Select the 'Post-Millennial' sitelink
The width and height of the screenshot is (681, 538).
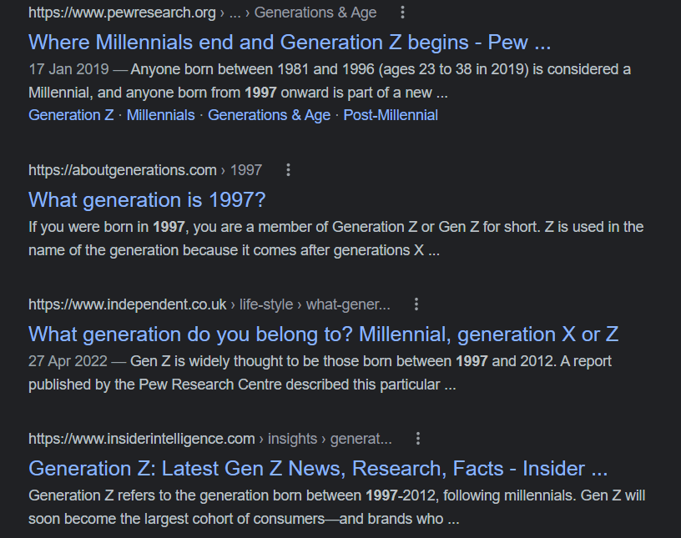(x=393, y=115)
